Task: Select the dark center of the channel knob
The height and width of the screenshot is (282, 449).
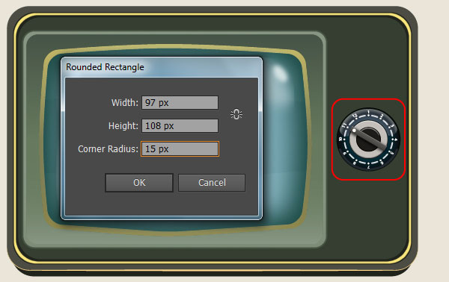Action: pos(367,140)
